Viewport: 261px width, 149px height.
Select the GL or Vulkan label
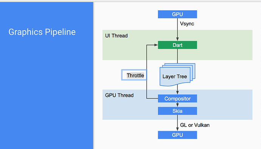(195, 125)
